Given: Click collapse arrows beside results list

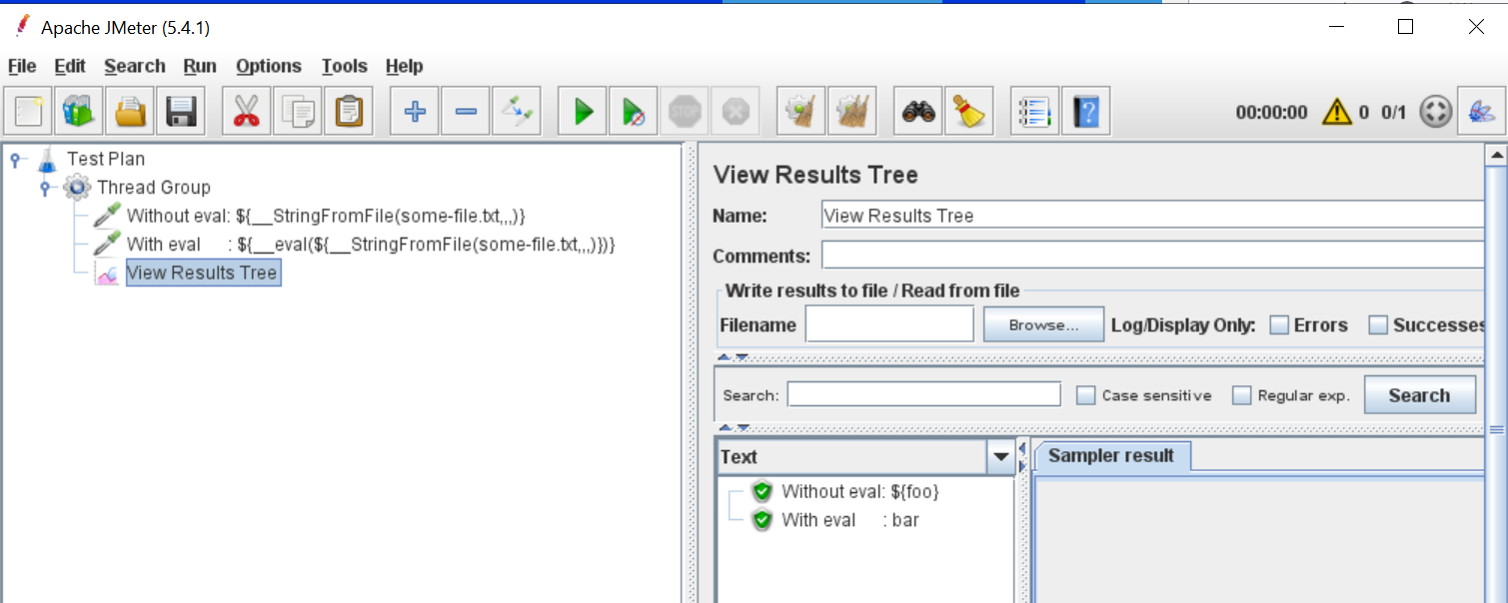Looking at the screenshot, I should pos(1022,456).
